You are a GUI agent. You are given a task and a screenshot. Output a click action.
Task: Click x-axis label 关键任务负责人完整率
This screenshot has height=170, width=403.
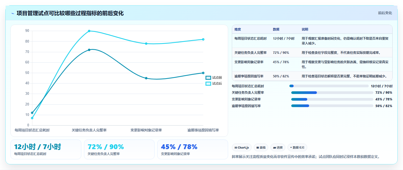pyautogui.click(x=89, y=130)
